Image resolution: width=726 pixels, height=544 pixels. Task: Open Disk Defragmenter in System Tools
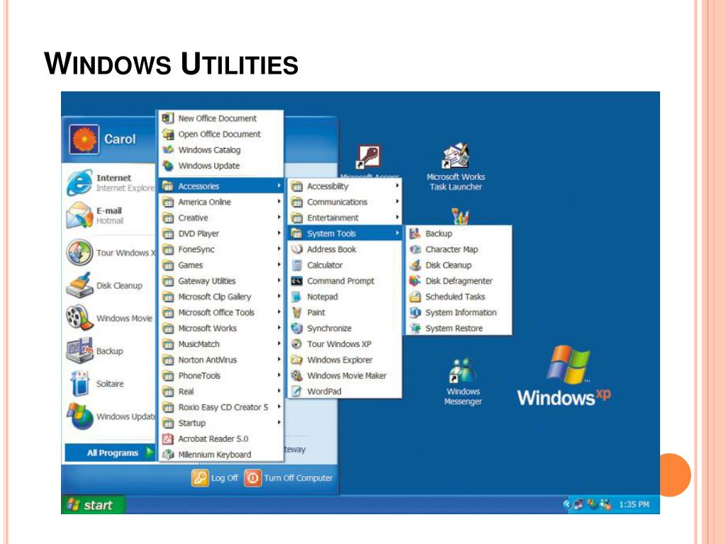(x=459, y=280)
